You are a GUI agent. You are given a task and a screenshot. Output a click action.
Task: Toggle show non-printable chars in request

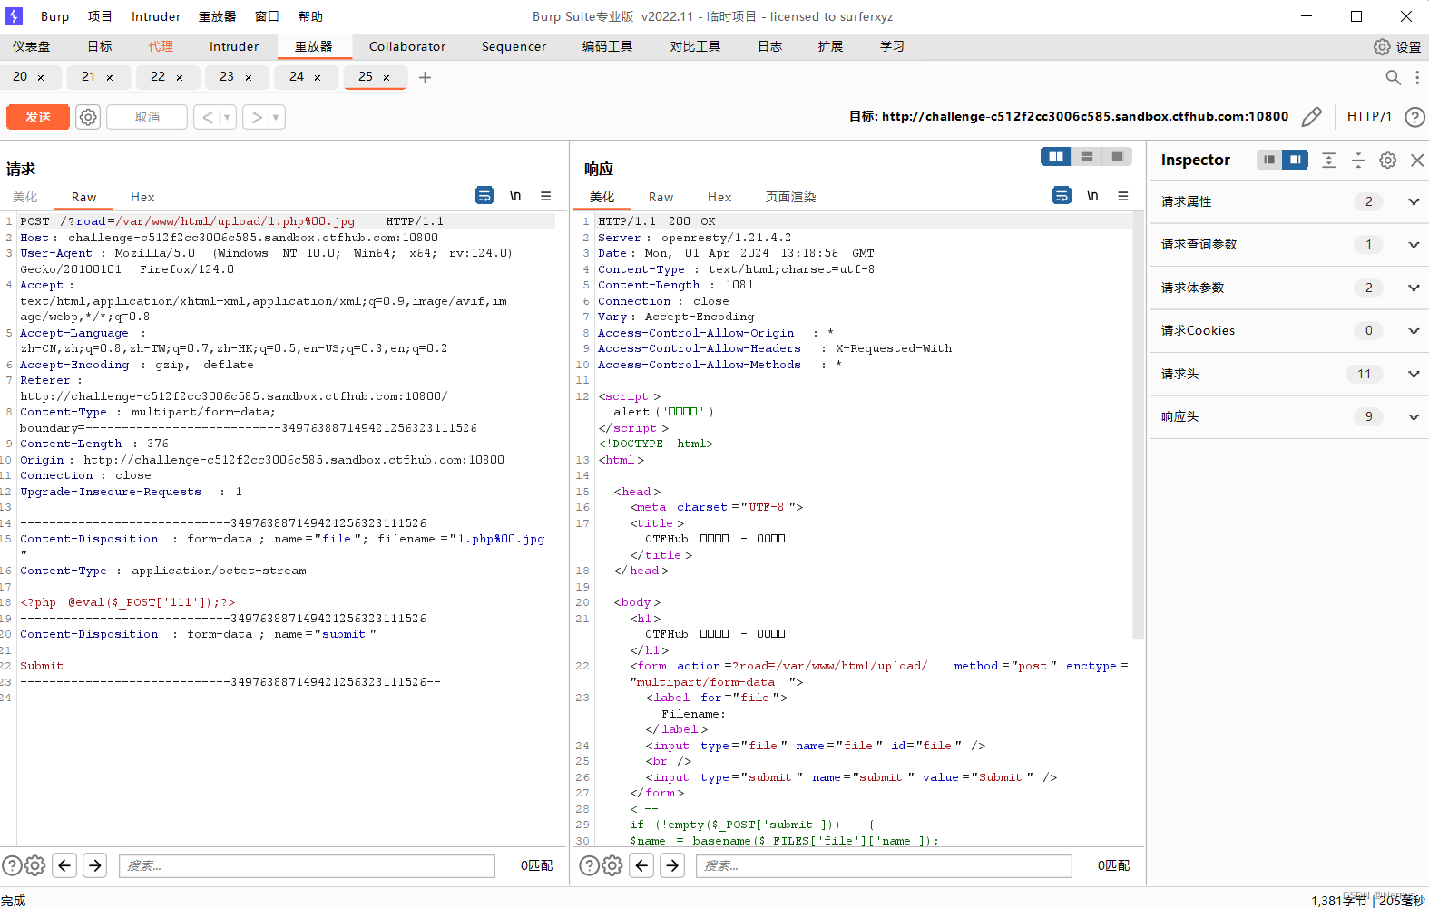pyautogui.click(x=515, y=195)
